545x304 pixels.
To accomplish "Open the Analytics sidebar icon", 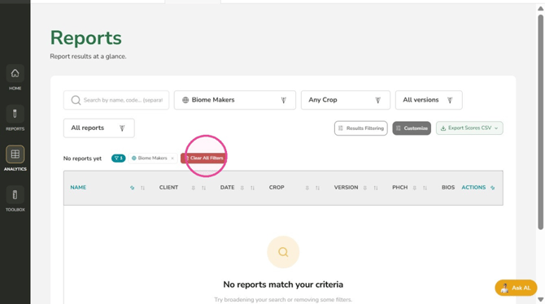I will pyautogui.click(x=15, y=154).
